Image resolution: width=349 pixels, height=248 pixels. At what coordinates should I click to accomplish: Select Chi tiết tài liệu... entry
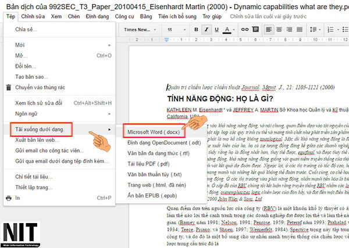[x=60, y=177]
